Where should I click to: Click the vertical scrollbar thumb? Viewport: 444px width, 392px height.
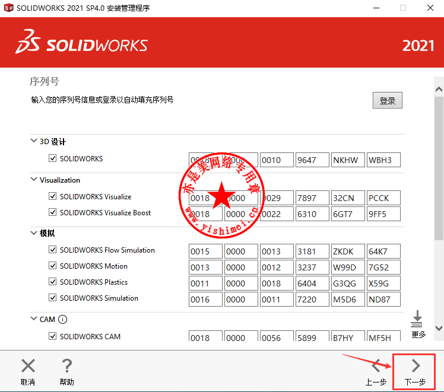(x=439, y=168)
